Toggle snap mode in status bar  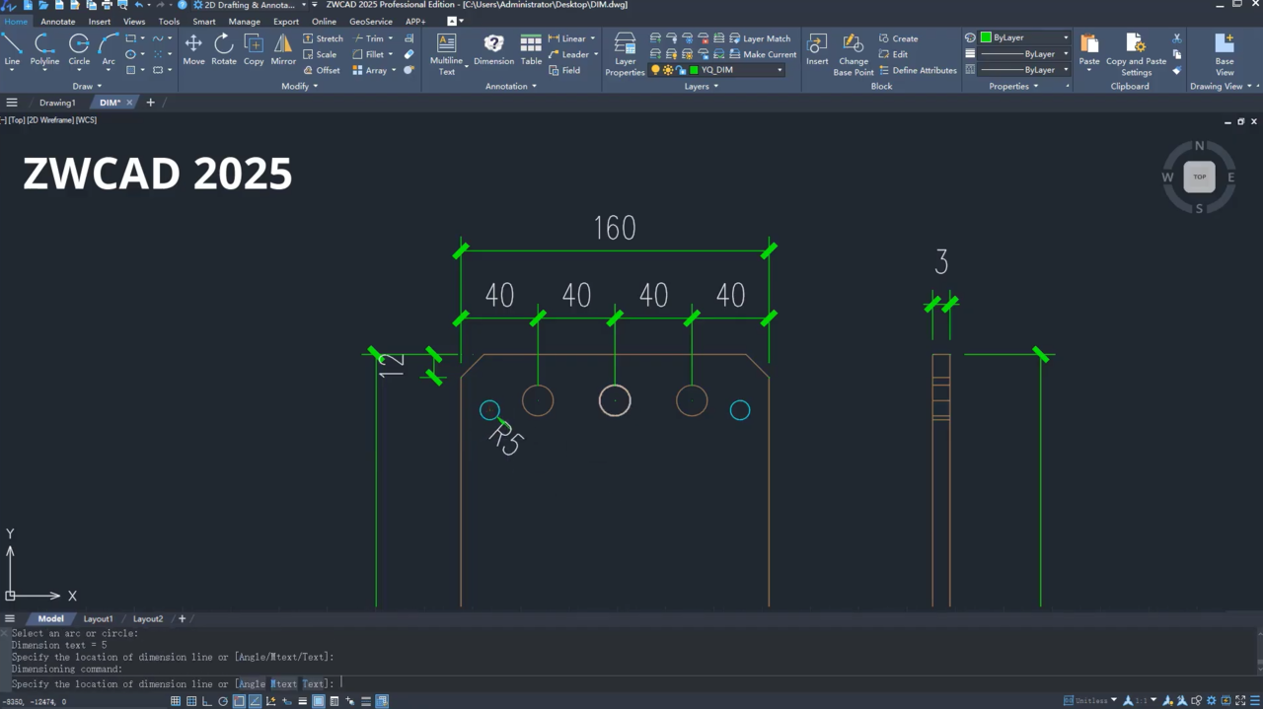point(176,701)
